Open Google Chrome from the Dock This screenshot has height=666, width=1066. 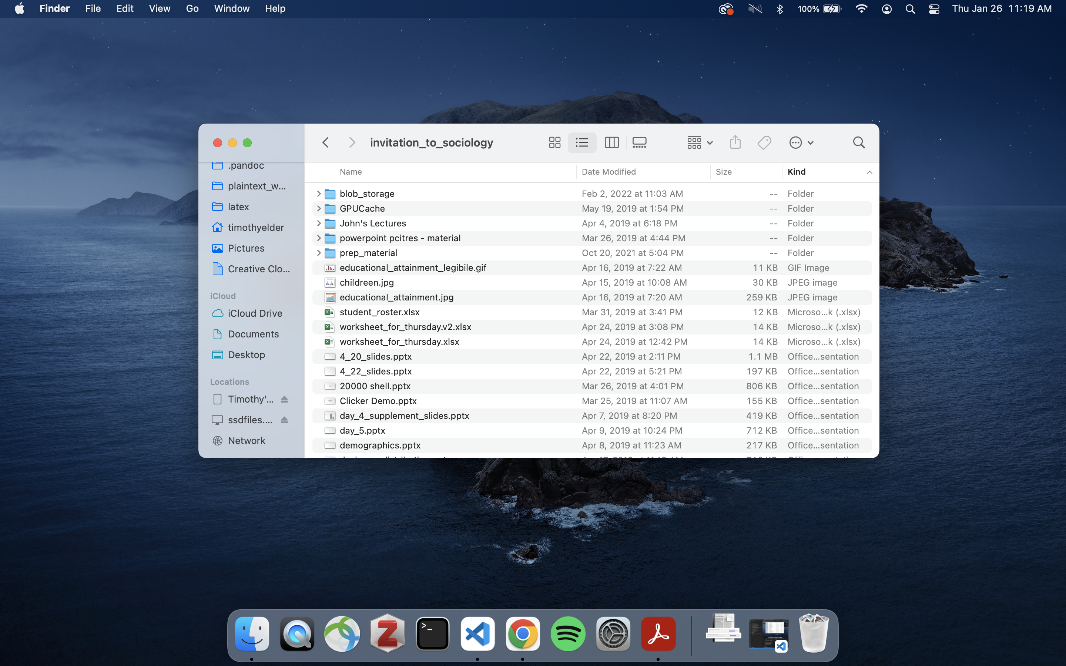click(523, 634)
